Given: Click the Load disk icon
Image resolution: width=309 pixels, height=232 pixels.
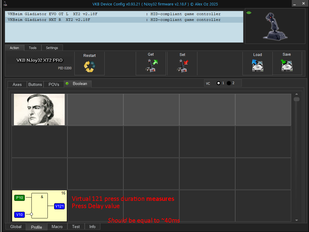Looking at the screenshot, I should (257, 66).
